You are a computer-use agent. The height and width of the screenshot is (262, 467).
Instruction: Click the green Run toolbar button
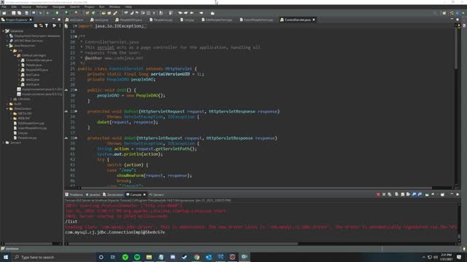[x=57, y=13]
